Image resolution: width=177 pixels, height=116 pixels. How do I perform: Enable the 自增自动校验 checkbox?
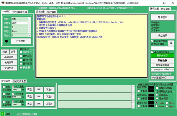(157, 88)
